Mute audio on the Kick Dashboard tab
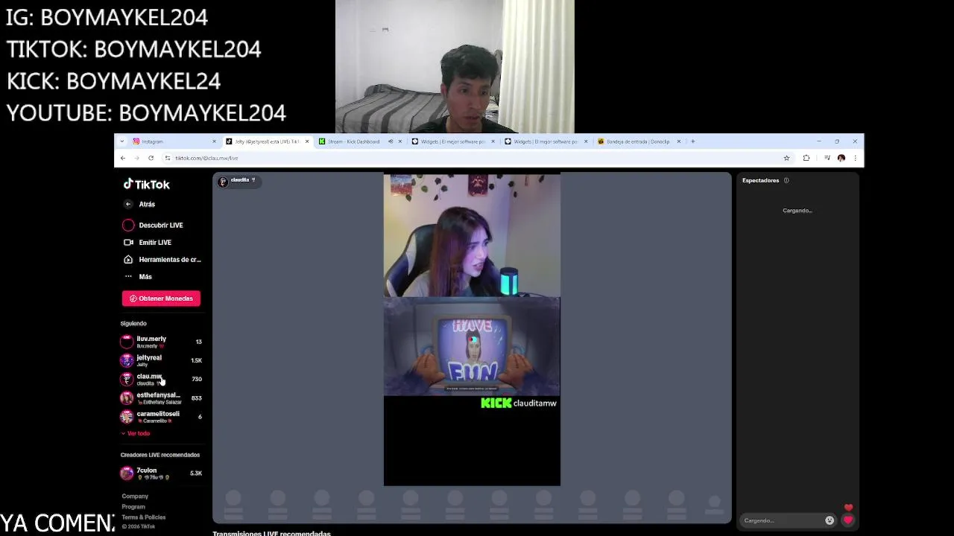This screenshot has height=536, width=954. pyautogui.click(x=390, y=141)
